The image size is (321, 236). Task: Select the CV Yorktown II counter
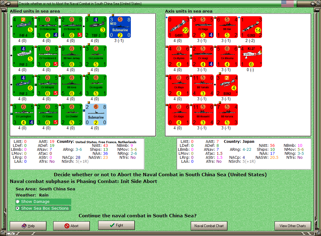tap(47, 56)
